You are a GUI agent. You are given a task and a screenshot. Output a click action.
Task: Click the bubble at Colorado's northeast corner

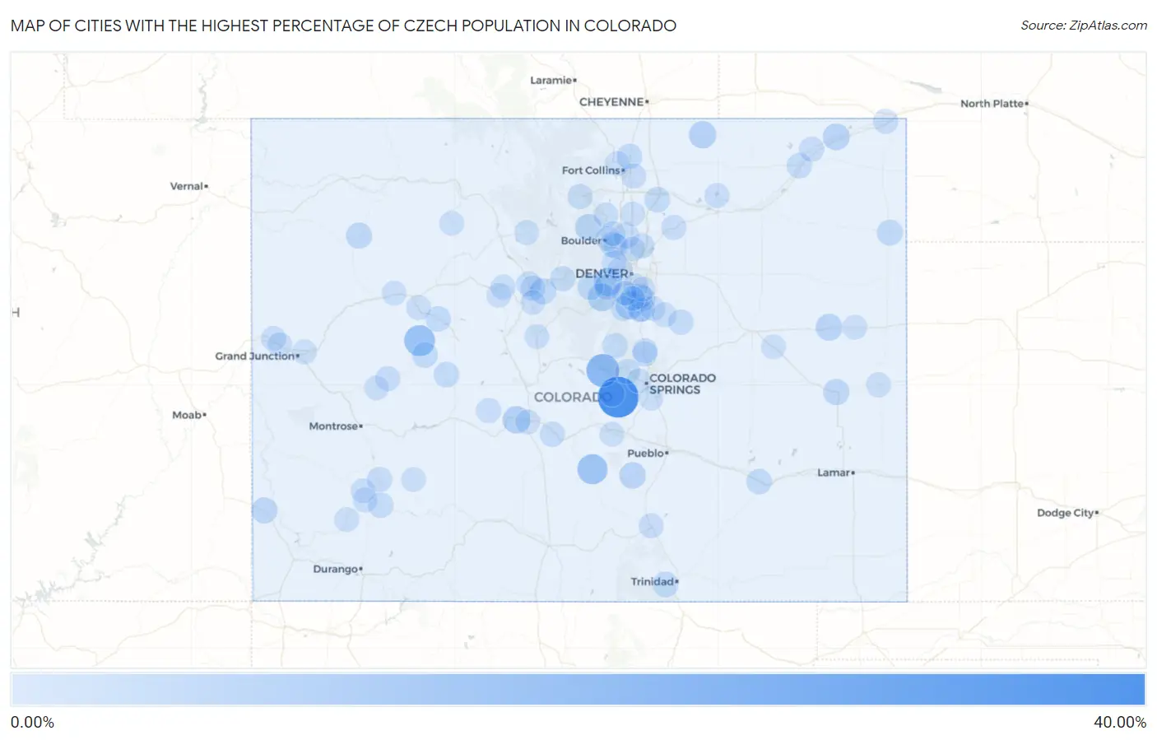coord(885,121)
